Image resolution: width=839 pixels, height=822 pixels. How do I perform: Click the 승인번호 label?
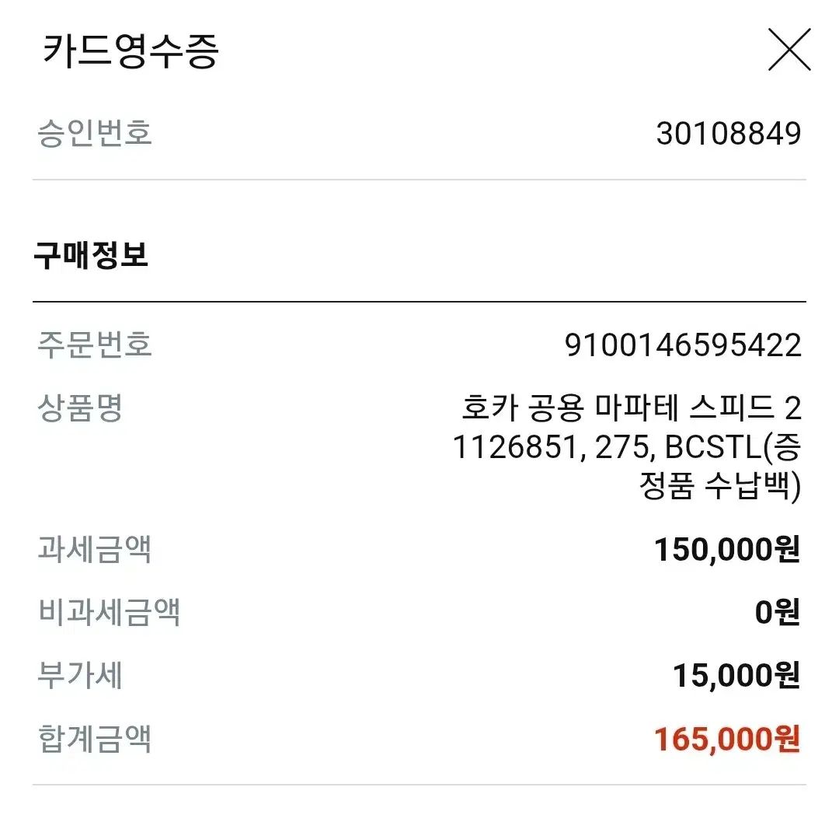pyautogui.click(x=95, y=133)
